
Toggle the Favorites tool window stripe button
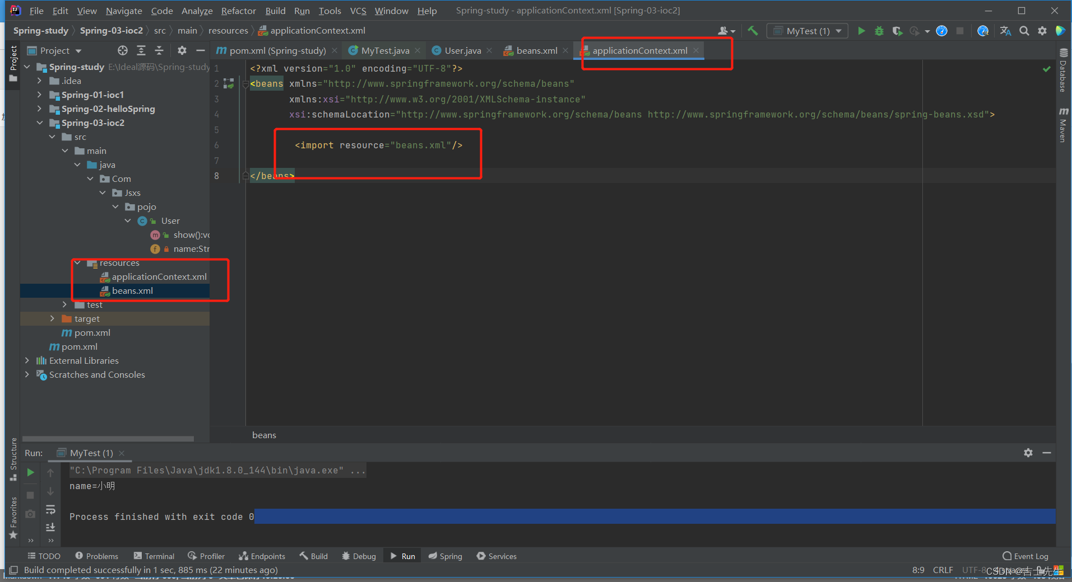pyautogui.click(x=13, y=518)
